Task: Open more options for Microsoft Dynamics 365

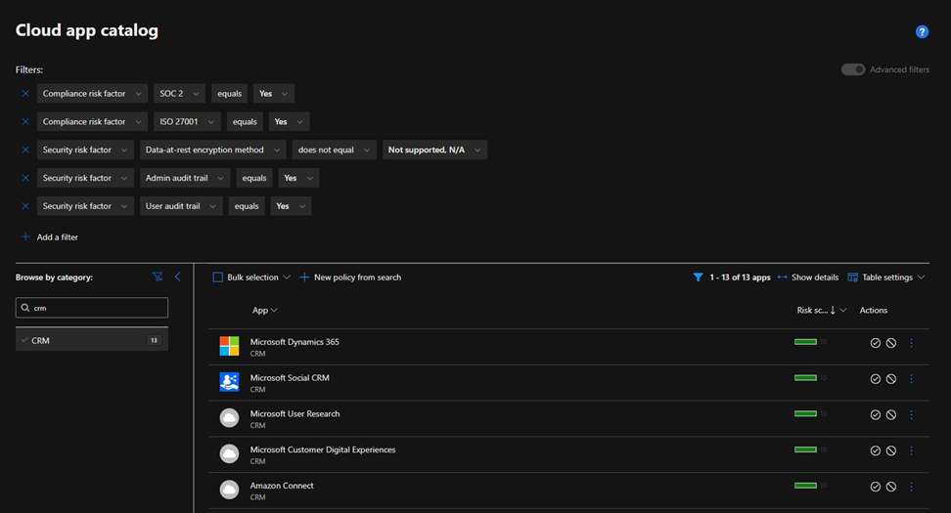Action: pyautogui.click(x=911, y=343)
